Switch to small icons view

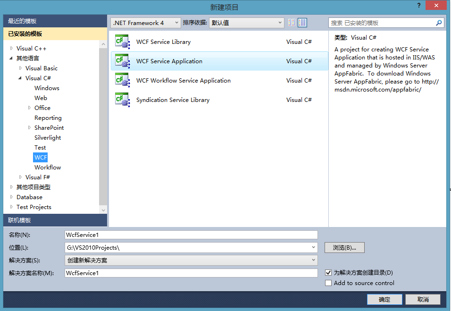[x=292, y=23]
